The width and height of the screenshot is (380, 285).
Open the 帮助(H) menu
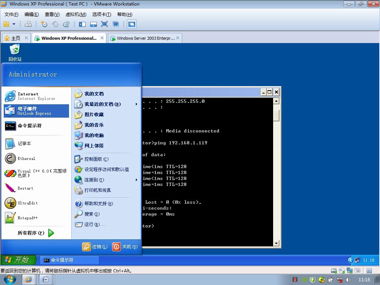[x=125, y=14]
